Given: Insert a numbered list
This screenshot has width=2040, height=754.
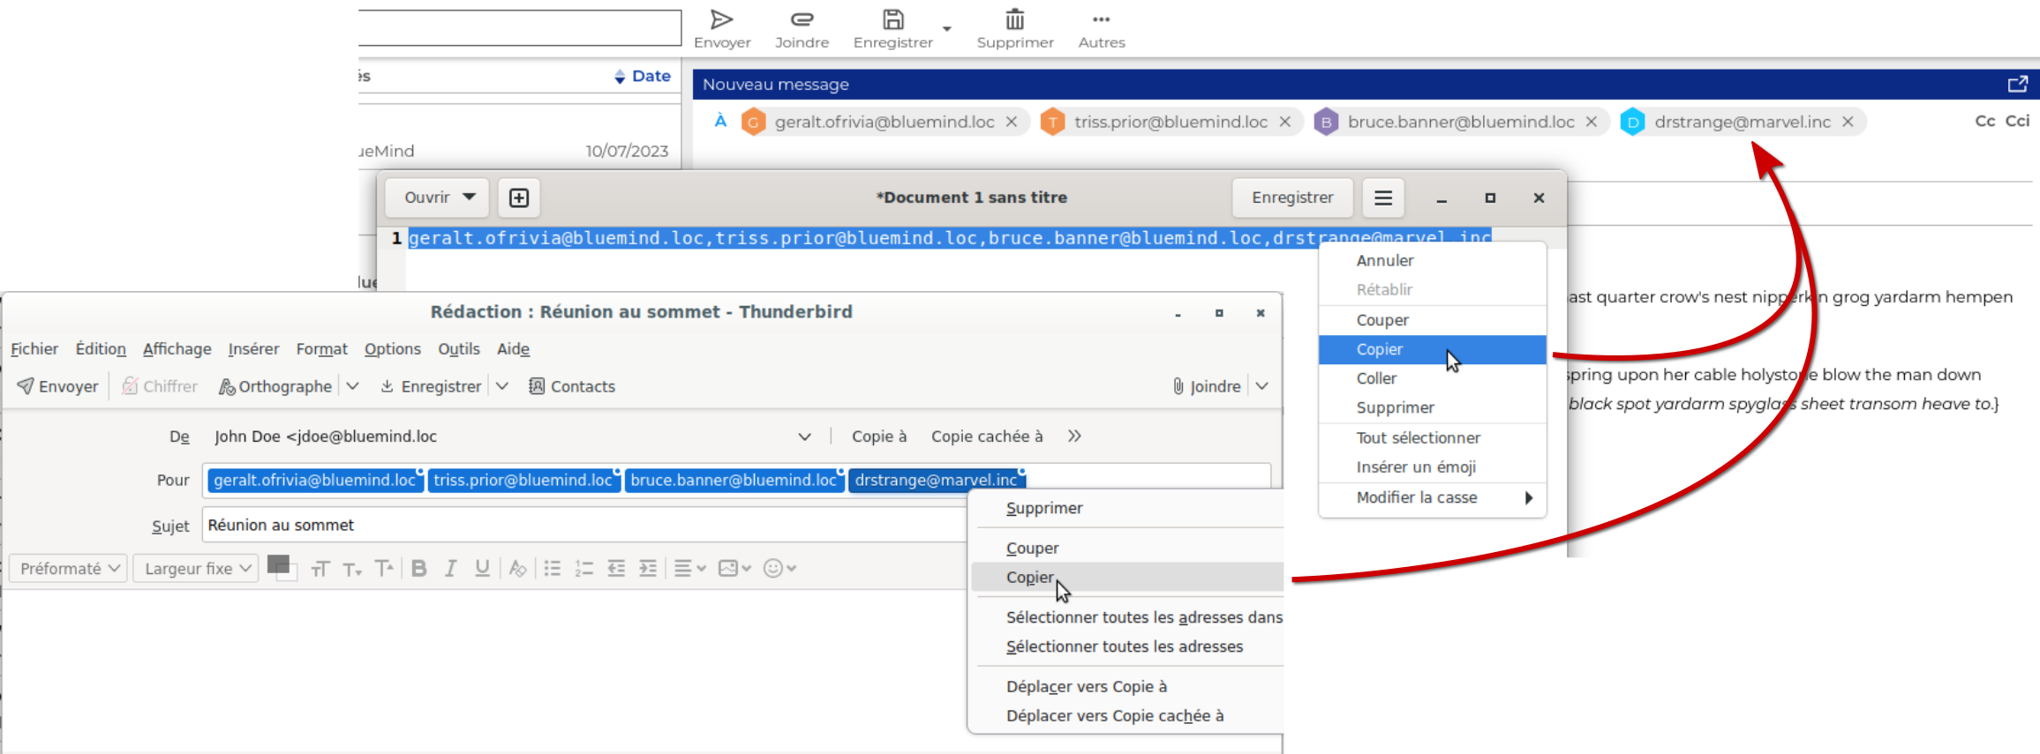Looking at the screenshot, I should point(583,569).
